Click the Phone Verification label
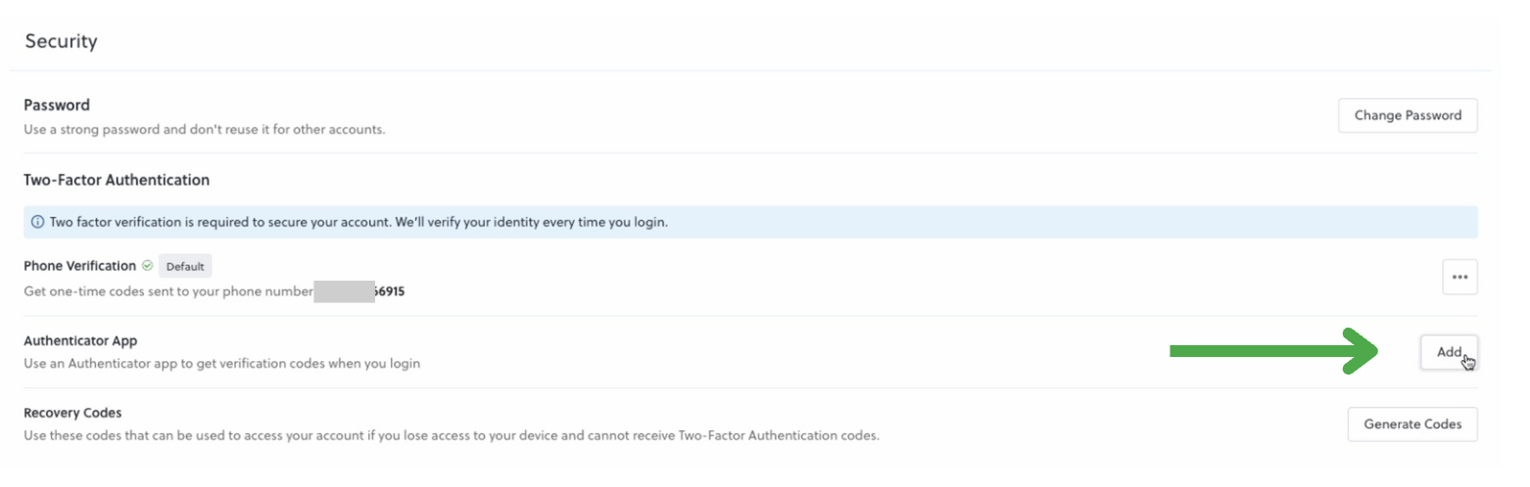 (79, 266)
